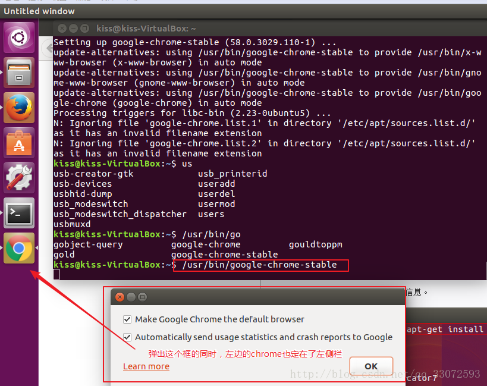Click the terminal title kiss@kiss-VirtualBox: ~
Viewport: 487px width, 386px height.
(x=146, y=29)
